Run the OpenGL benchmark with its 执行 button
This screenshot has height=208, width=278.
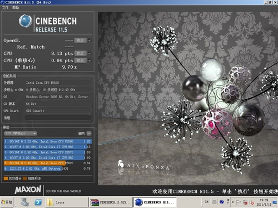tap(81, 40)
